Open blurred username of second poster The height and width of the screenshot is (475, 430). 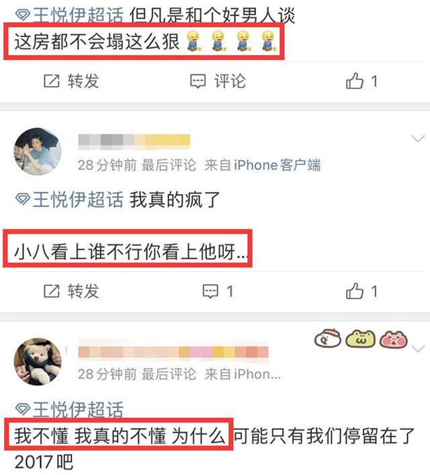[x=134, y=142]
